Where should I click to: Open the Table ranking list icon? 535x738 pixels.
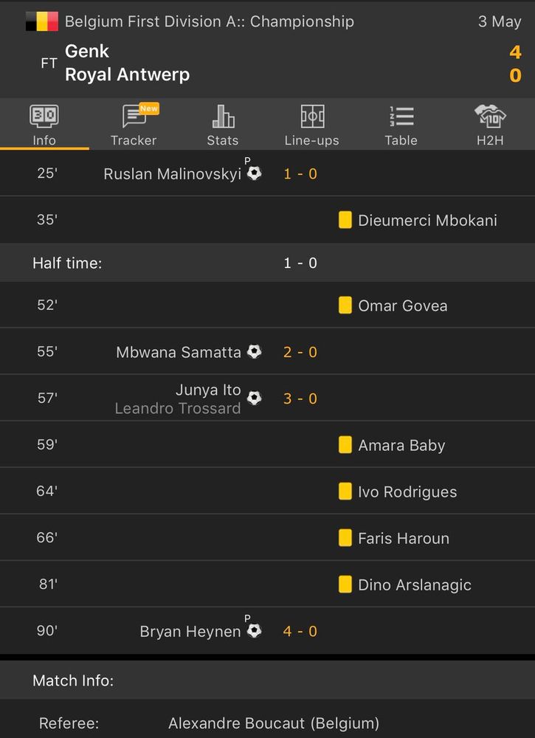click(x=401, y=117)
